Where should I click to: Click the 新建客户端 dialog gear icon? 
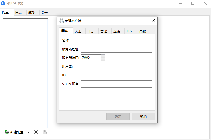[x=62, y=21]
